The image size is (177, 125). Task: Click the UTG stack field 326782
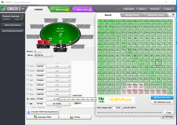tap(41, 66)
